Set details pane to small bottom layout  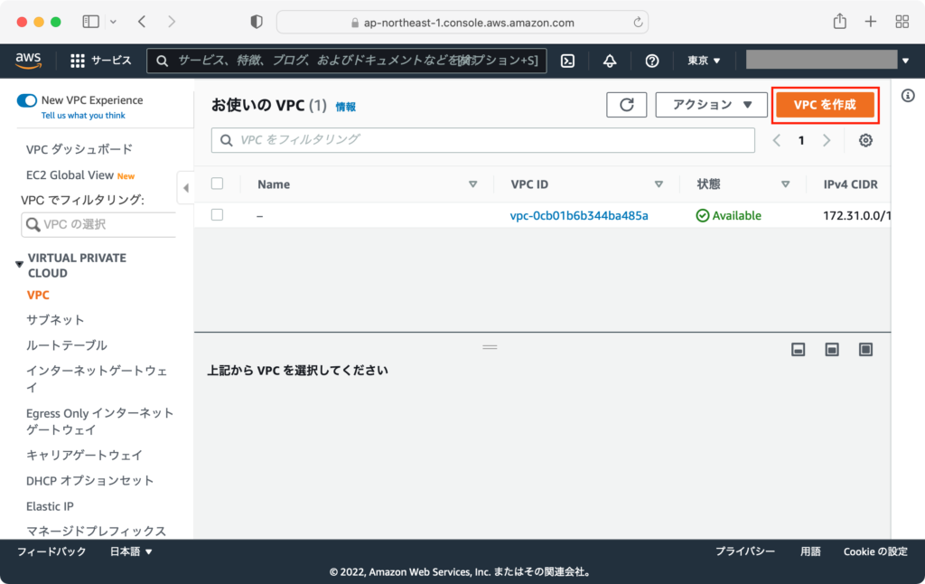(x=799, y=350)
